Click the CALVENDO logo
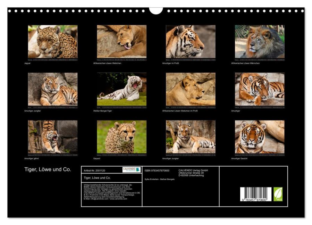This screenshot has height=225, width=312. 132,170
